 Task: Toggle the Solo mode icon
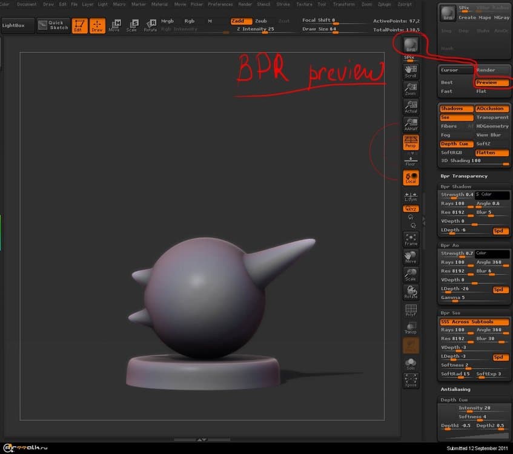[x=411, y=364]
